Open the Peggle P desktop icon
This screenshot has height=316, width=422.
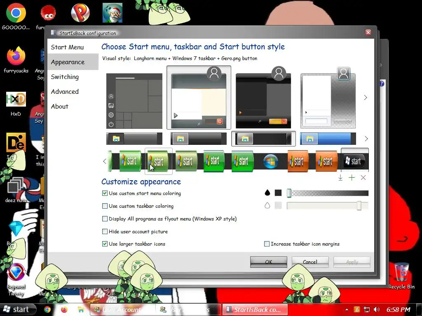coord(80,13)
